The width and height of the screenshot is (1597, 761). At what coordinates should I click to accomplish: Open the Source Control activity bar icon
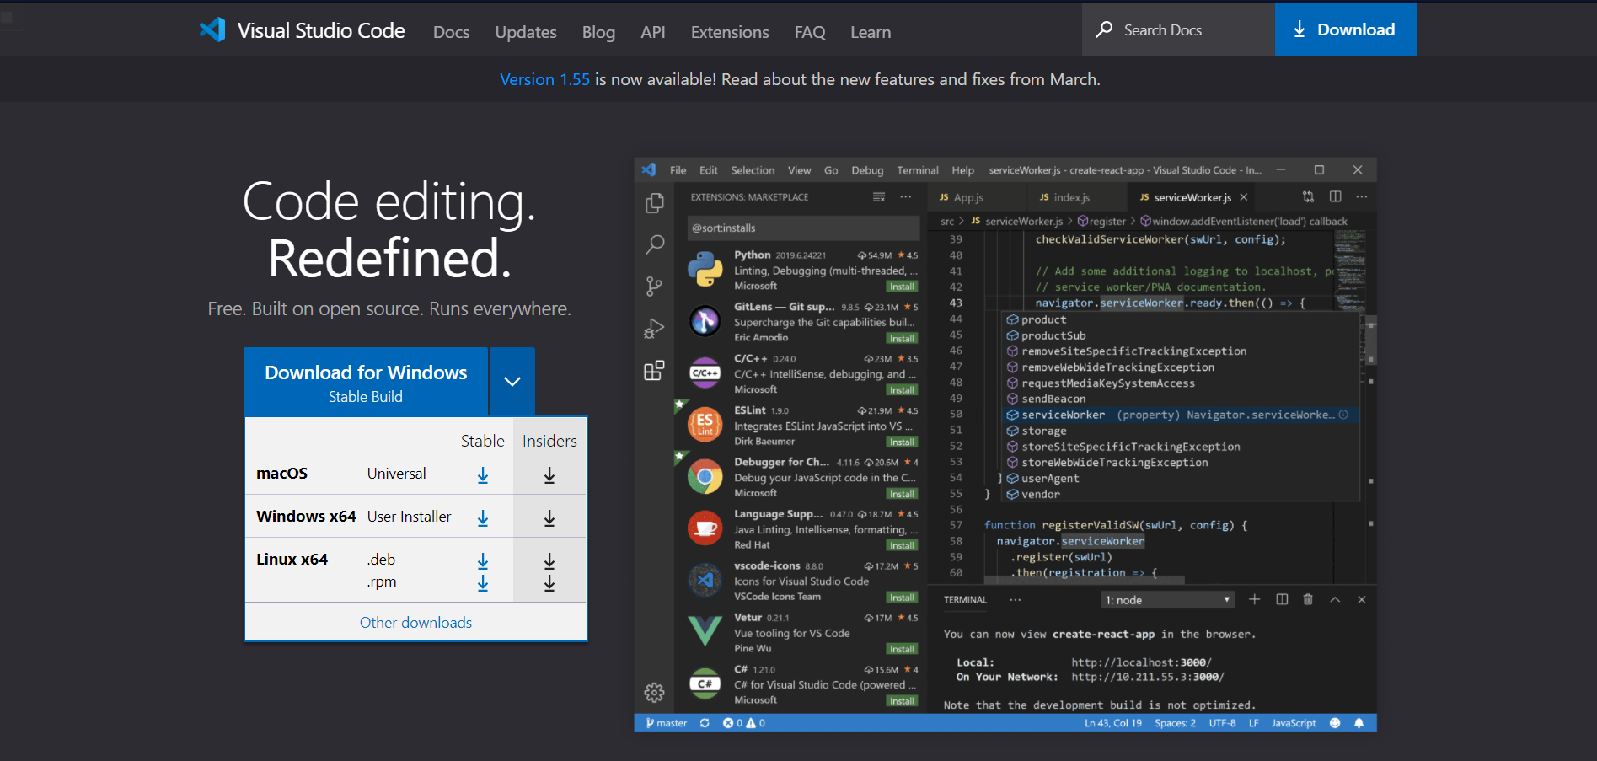(654, 287)
